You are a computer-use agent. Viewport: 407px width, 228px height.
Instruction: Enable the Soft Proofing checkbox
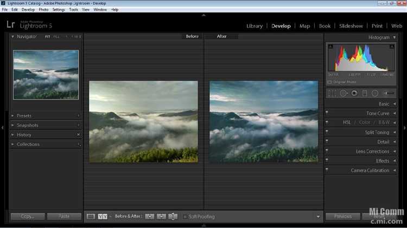tap(185, 217)
